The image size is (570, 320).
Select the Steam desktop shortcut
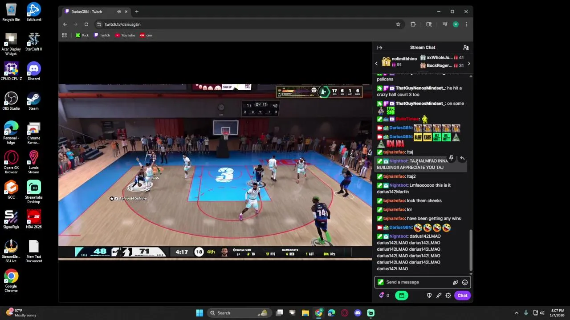pos(33,101)
